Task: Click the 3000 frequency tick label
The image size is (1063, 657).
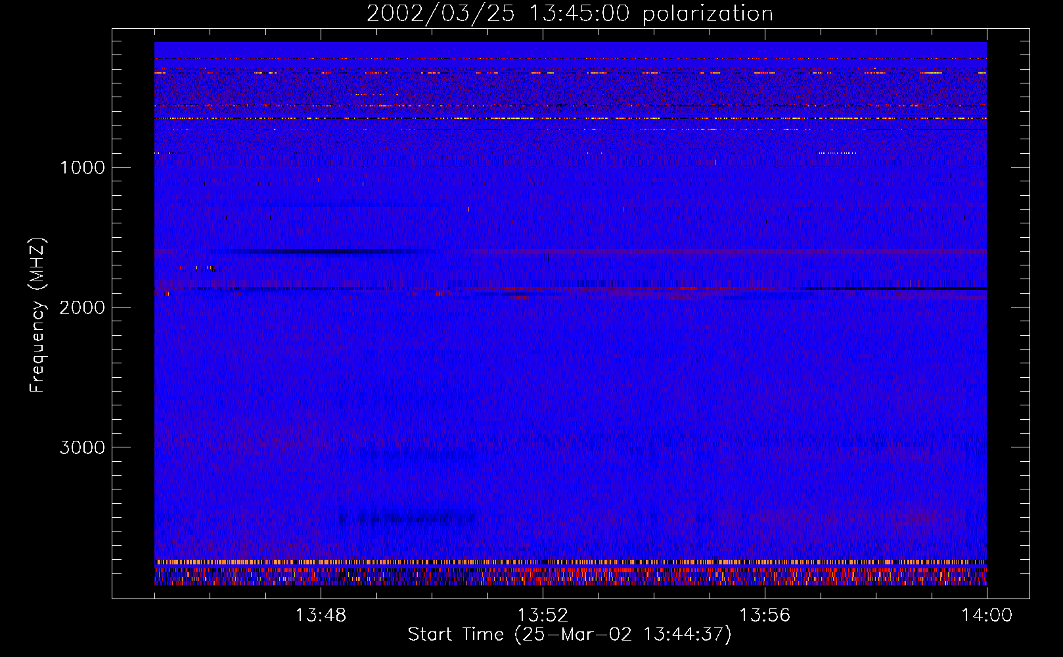Action: (82, 447)
